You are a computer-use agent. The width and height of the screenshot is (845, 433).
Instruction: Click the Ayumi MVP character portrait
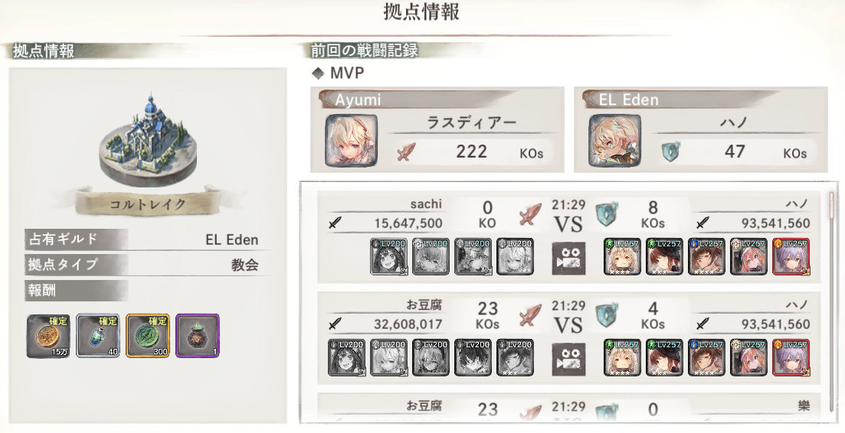point(352,141)
